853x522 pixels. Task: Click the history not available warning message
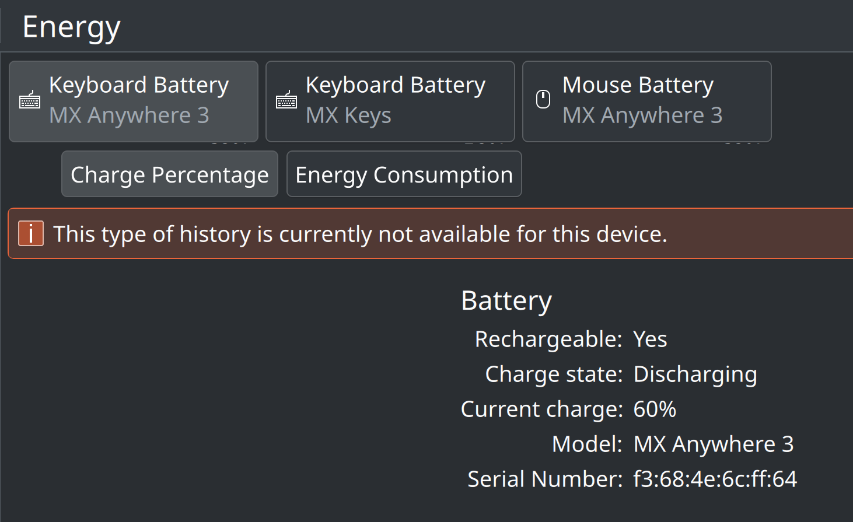pyautogui.click(x=361, y=234)
